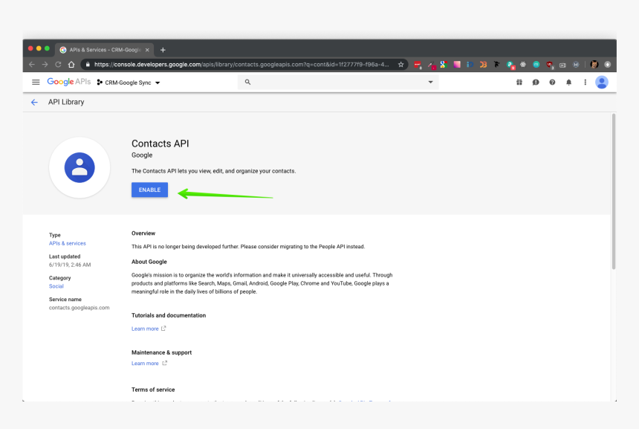Image resolution: width=639 pixels, height=429 pixels.
Task: Click the 'Terms of service' heading
Action: [x=153, y=390]
